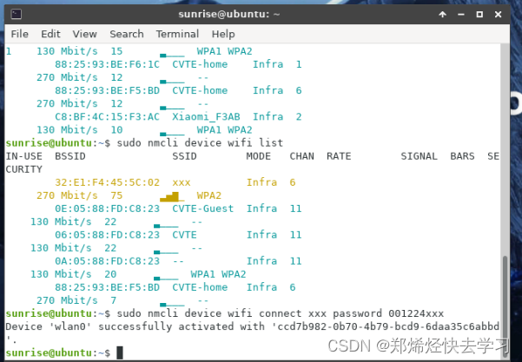This screenshot has height=362, width=522.
Task: Click BSSID 88:25:93:BE:F6:1C
Action: click(107, 64)
